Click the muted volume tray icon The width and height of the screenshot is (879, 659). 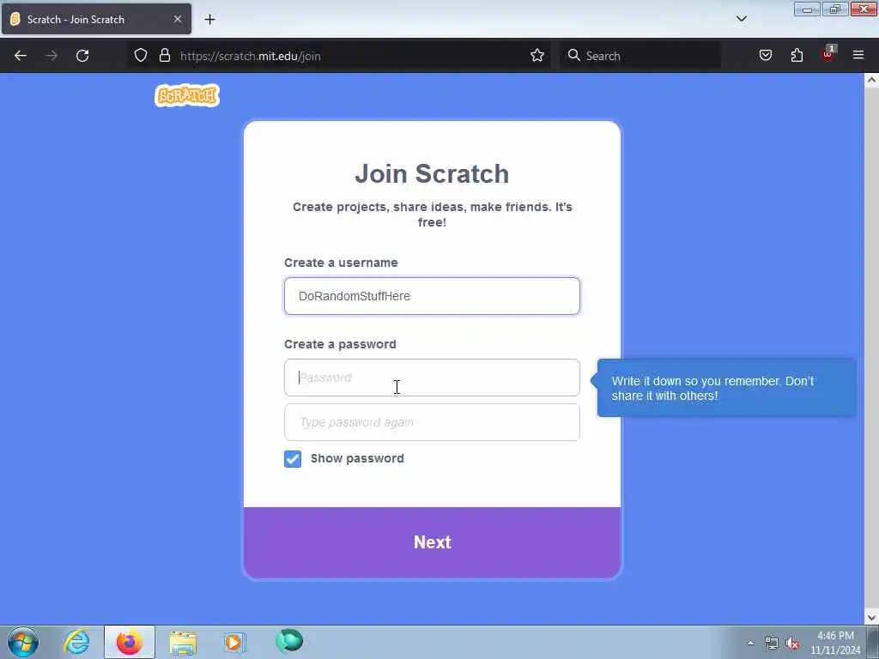click(x=792, y=643)
